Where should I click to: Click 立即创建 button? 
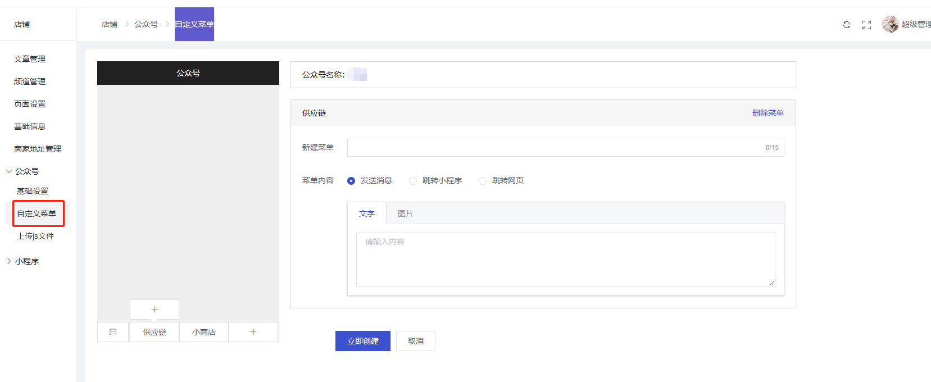coord(362,341)
